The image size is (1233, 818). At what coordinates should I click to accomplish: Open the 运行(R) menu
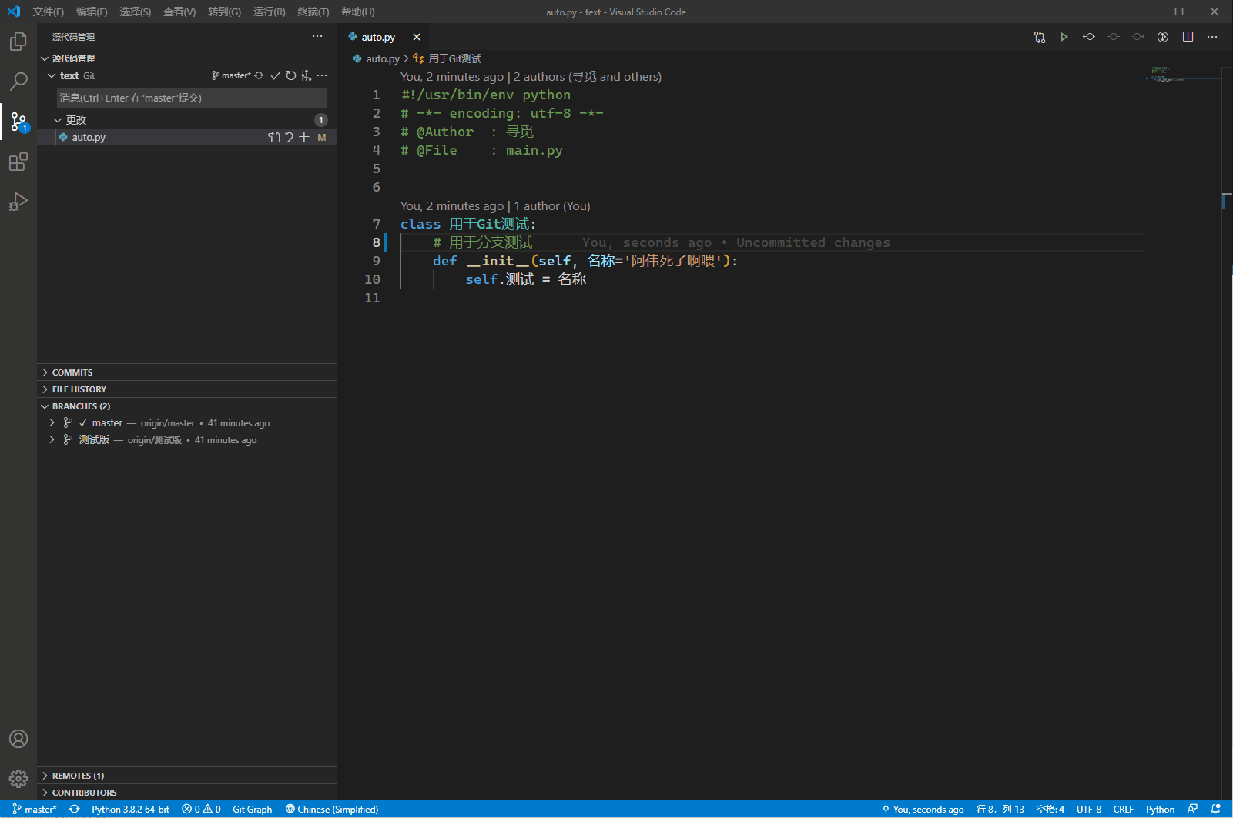coord(270,12)
